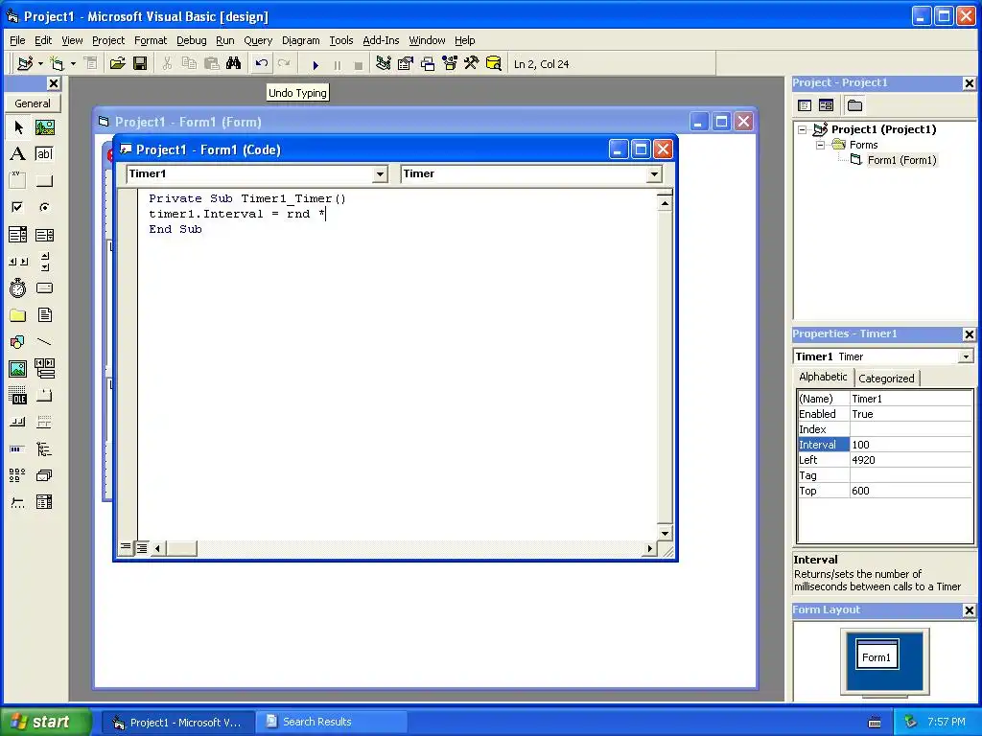Show the Toolbox via hammer-wrench icon
Screen dimensions: 982x736
coord(472,64)
